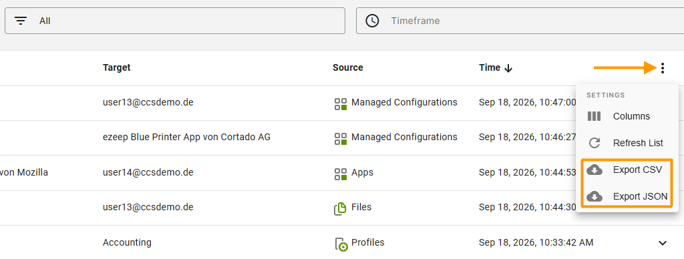The image size is (684, 259).
Task: Click the 'von Mozilla' cell text
Action: pyautogui.click(x=24, y=172)
